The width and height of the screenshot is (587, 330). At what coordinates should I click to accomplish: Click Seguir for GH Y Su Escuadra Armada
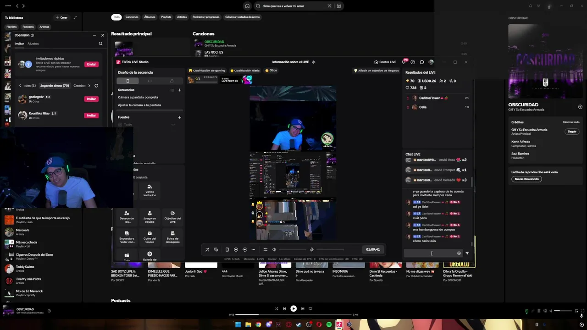coord(572,132)
